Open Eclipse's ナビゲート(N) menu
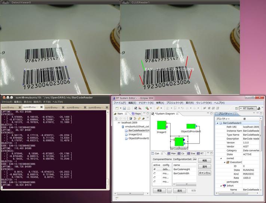This screenshot has width=266, height=203. pos(146,103)
